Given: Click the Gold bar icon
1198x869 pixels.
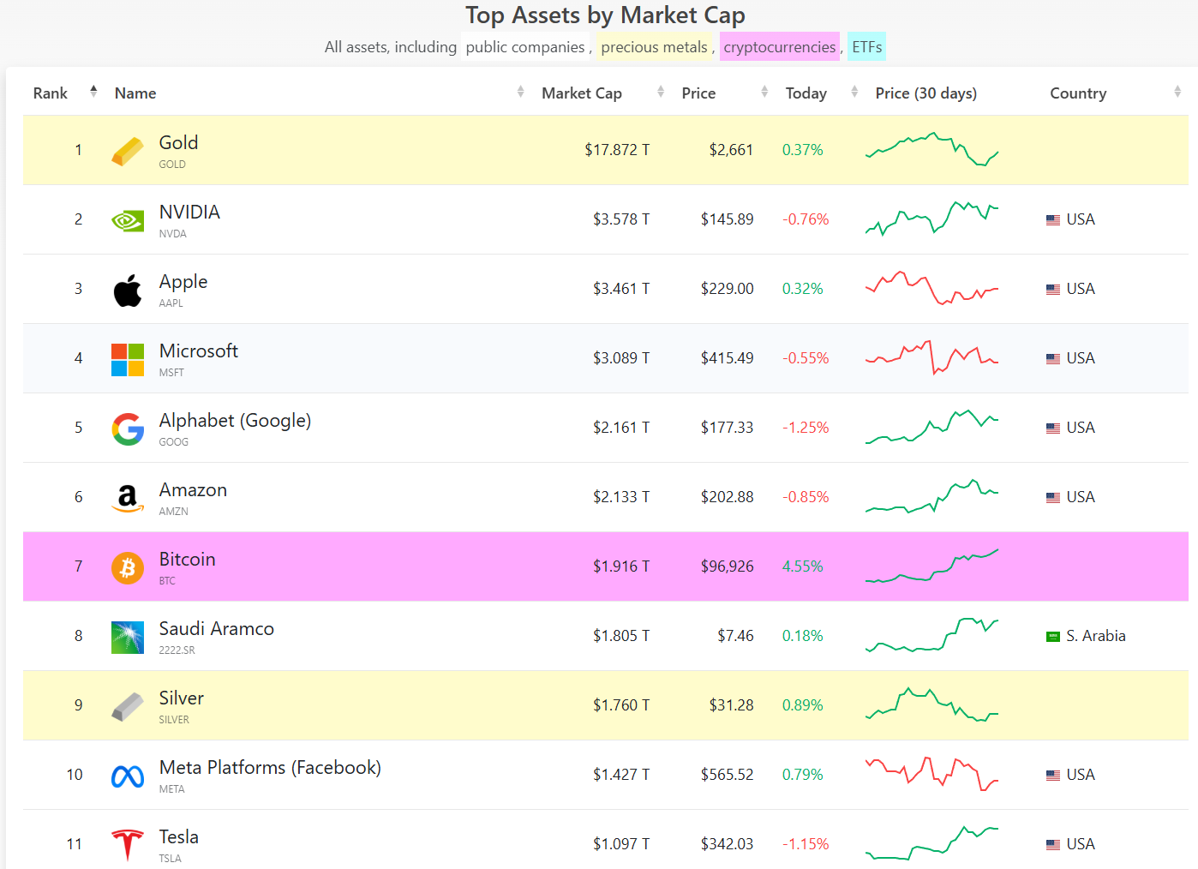Looking at the screenshot, I should coord(128,152).
